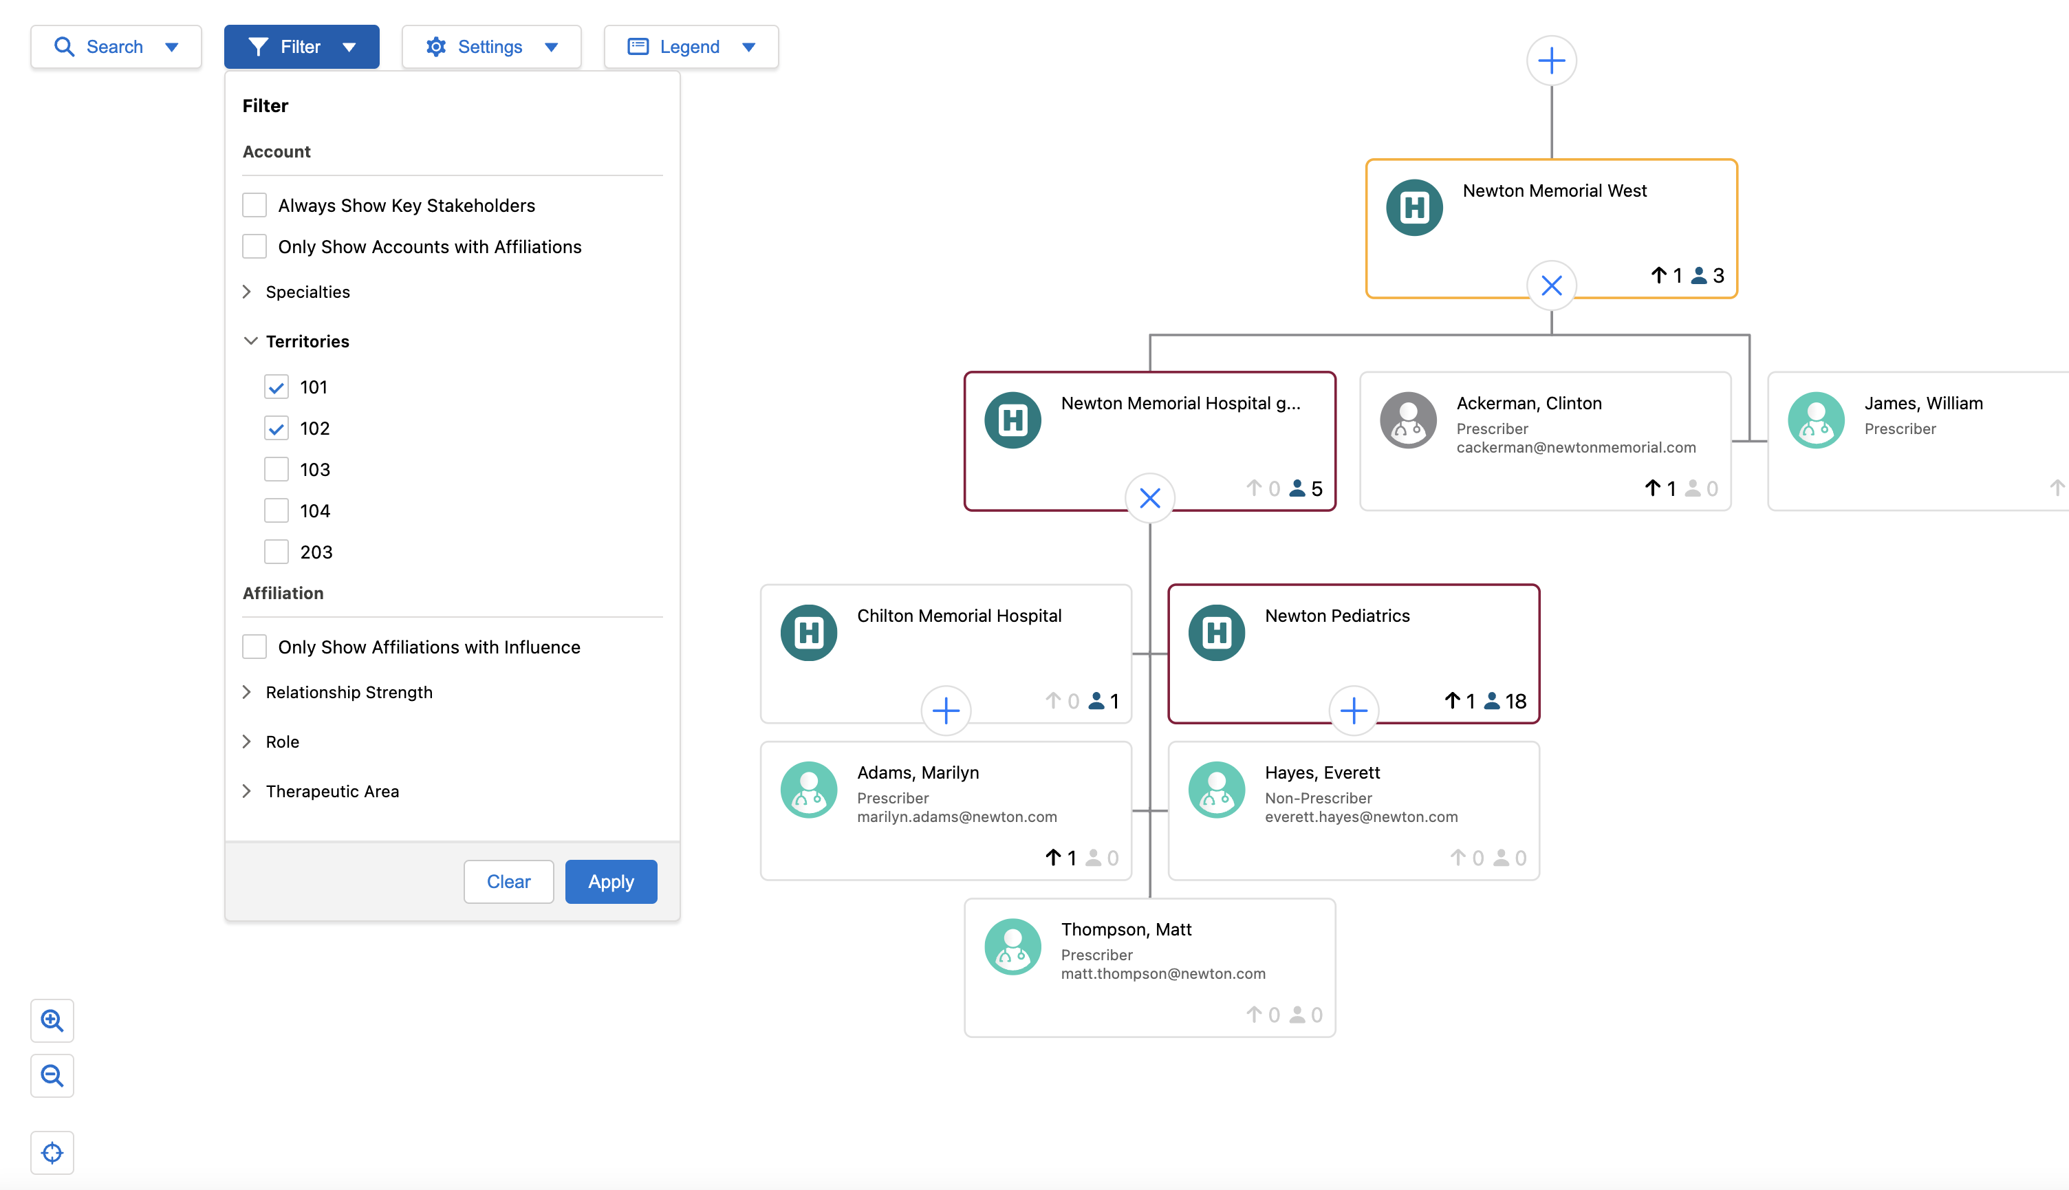Expand parent node above Newton Memorial West
2069x1190 pixels.
1551,61
